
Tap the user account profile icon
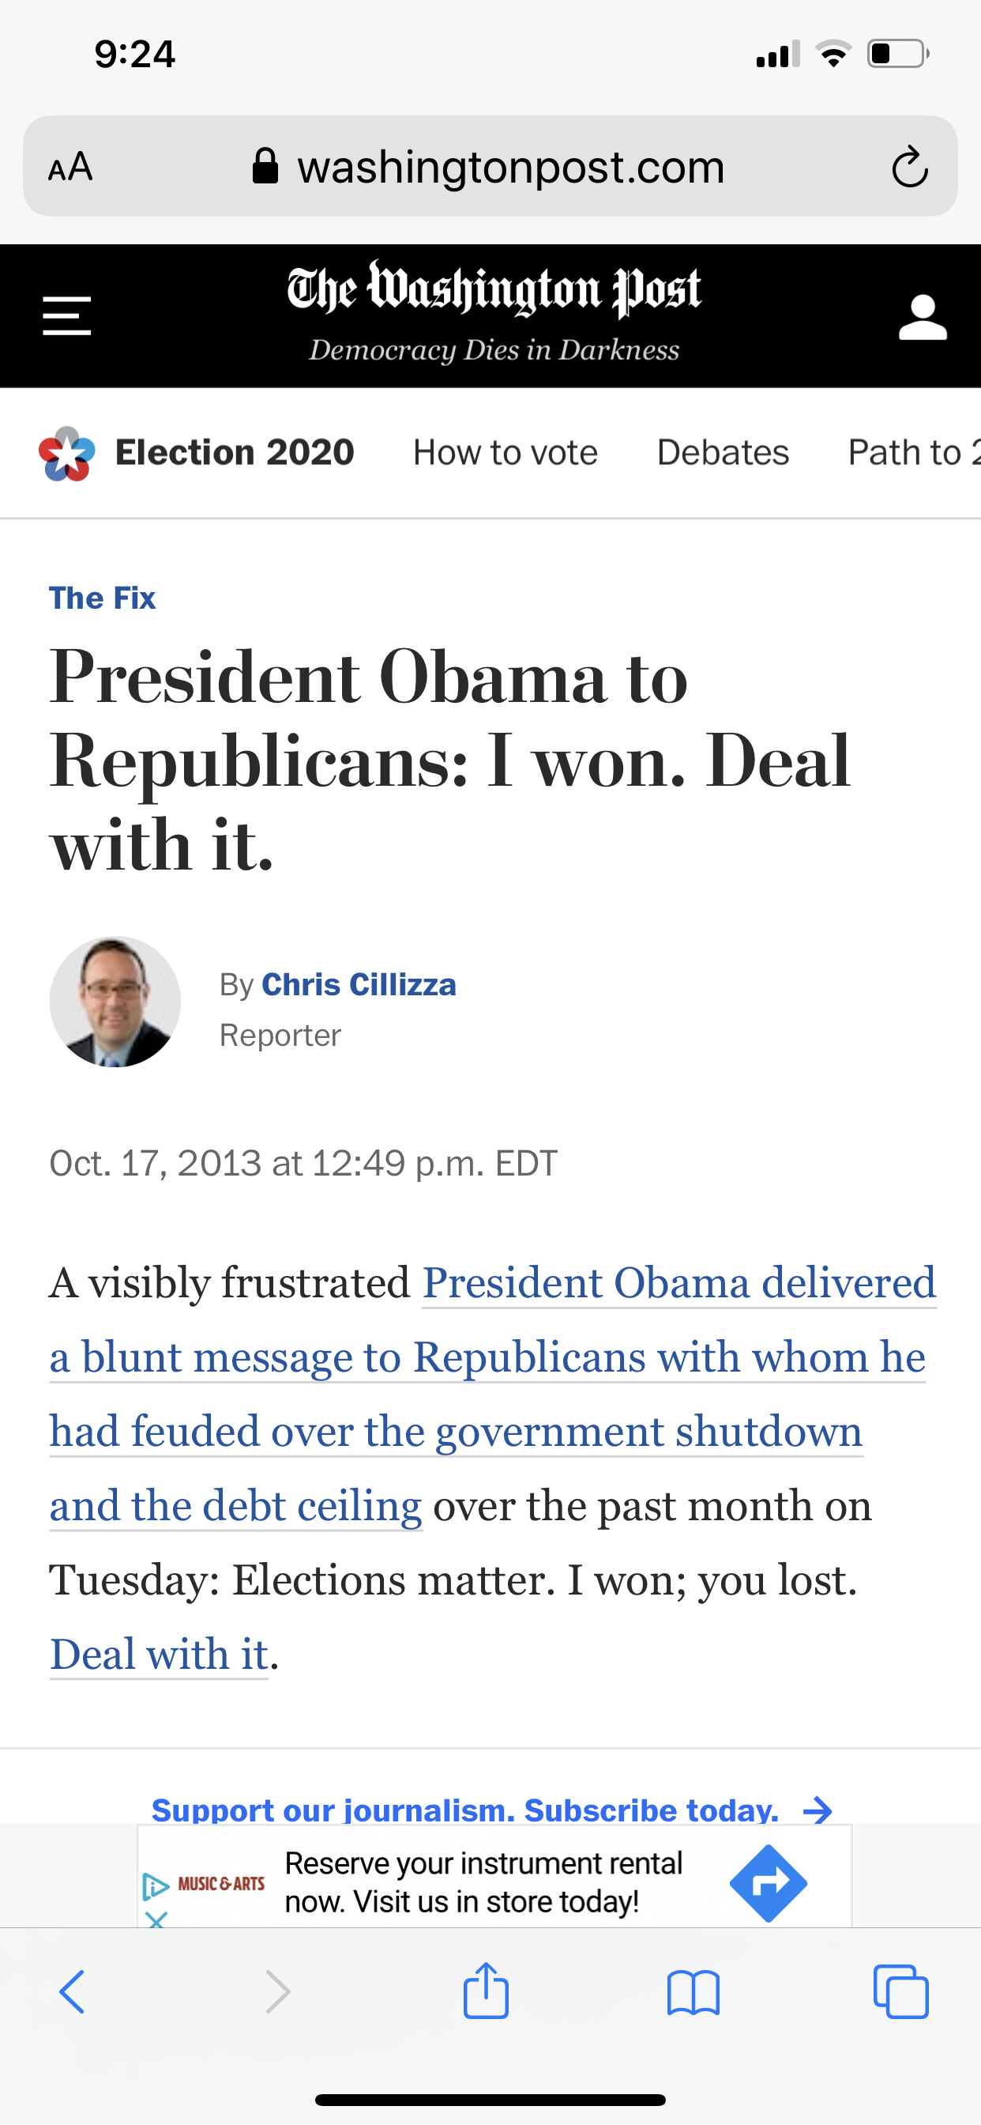[x=922, y=318]
